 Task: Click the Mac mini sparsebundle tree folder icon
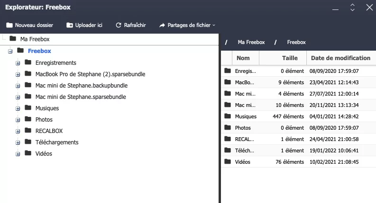(x=28, y=96)
